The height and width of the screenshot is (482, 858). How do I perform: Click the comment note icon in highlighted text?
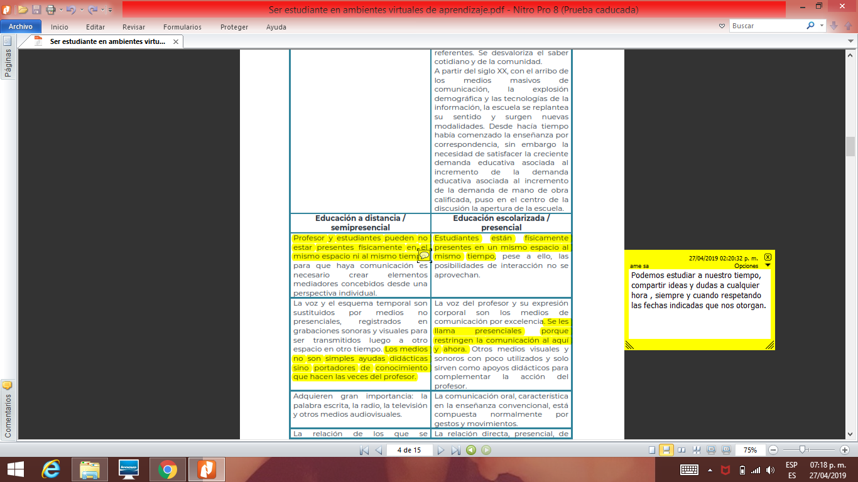pyautogui.click(x=424, y=256)
